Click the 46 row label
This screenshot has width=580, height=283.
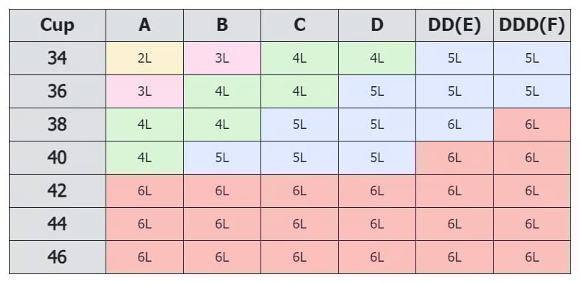[58, 257]
